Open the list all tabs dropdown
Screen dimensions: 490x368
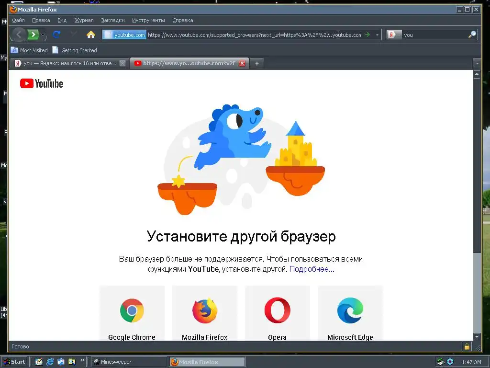pos(477,64)
